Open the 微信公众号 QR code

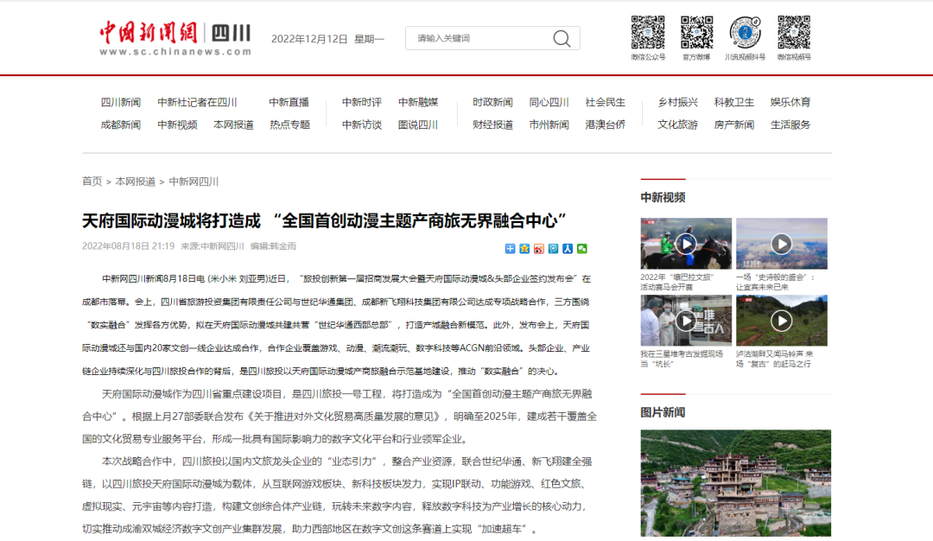[x=649, y=32]
